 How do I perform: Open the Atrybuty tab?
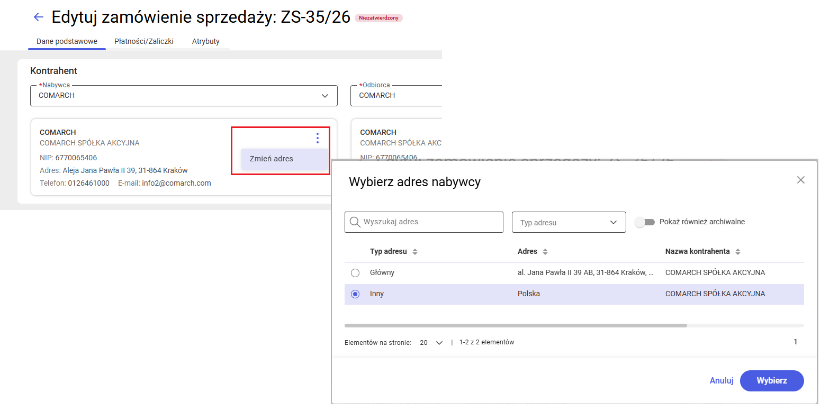tap(206, 41)
